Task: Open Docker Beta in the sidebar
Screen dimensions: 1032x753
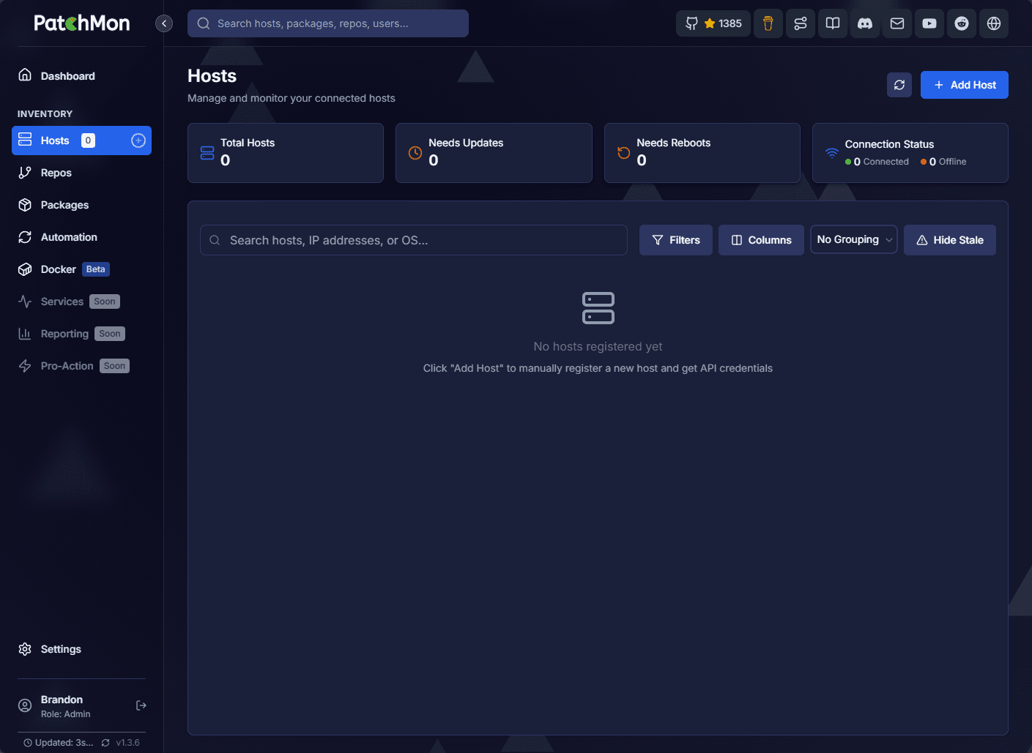Action: click(81, 269)
